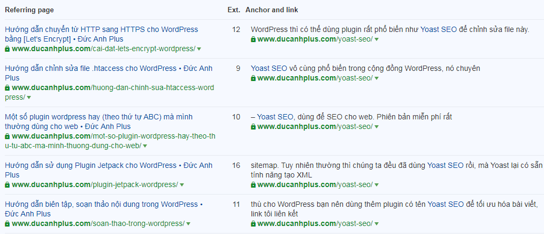Expand yoast-seo link dropdown in 'Một số plugin' row
The image size is (544, 234).
377,127
